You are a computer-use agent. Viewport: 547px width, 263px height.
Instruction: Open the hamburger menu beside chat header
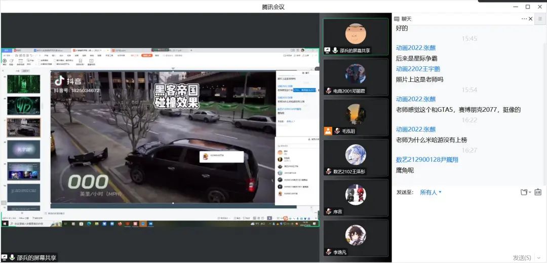point(540,19)
